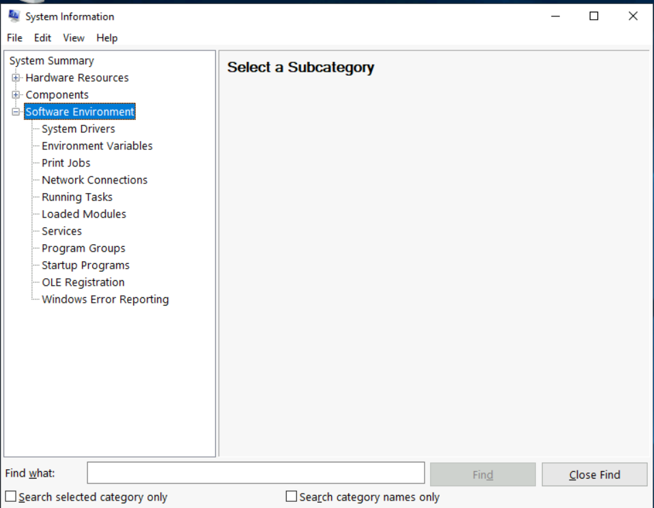Select Windows Error Reporting item

pyautogui.click(x=105, y=299)
